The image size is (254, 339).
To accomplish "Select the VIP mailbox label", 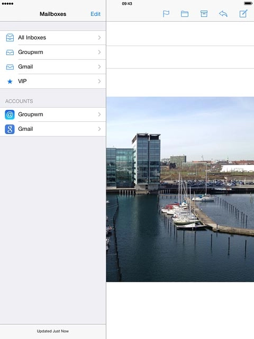I will [x=22, y=81].
